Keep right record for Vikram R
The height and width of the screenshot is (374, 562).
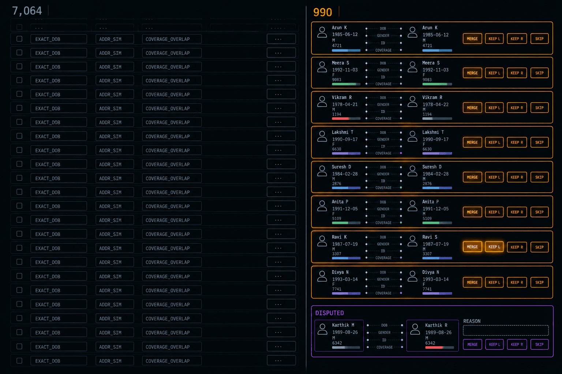click(517, 108)
